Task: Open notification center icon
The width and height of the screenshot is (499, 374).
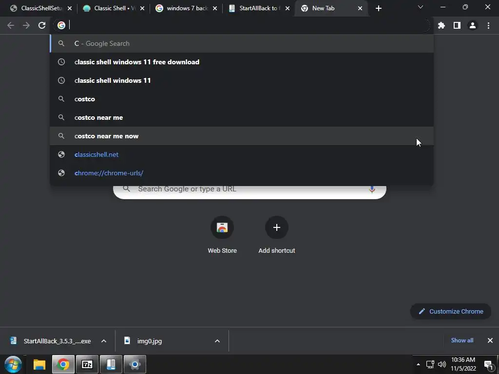Action: [488, 365]
